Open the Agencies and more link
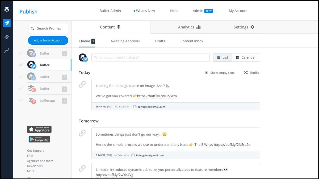Image resolution: width=319 pixels, height=179 pixels. 40,161
